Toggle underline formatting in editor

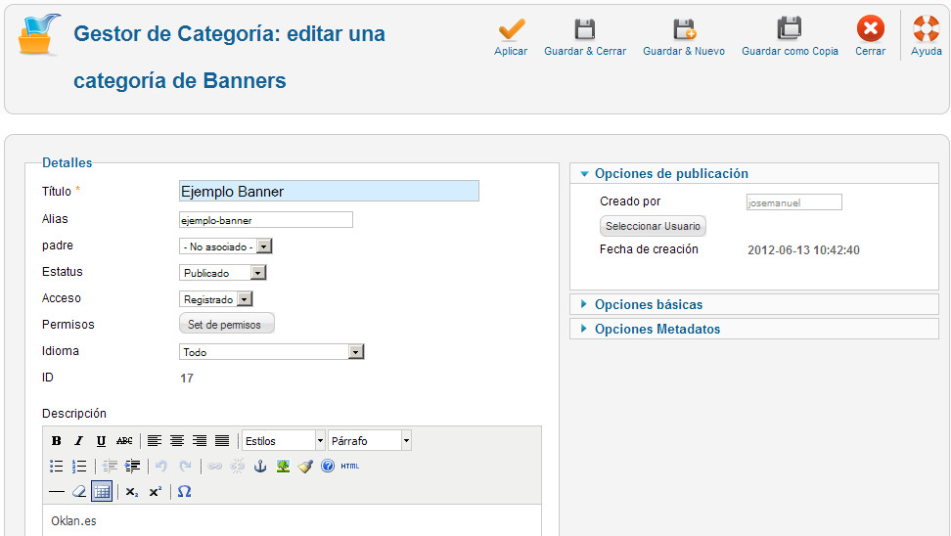coord(101,441)
